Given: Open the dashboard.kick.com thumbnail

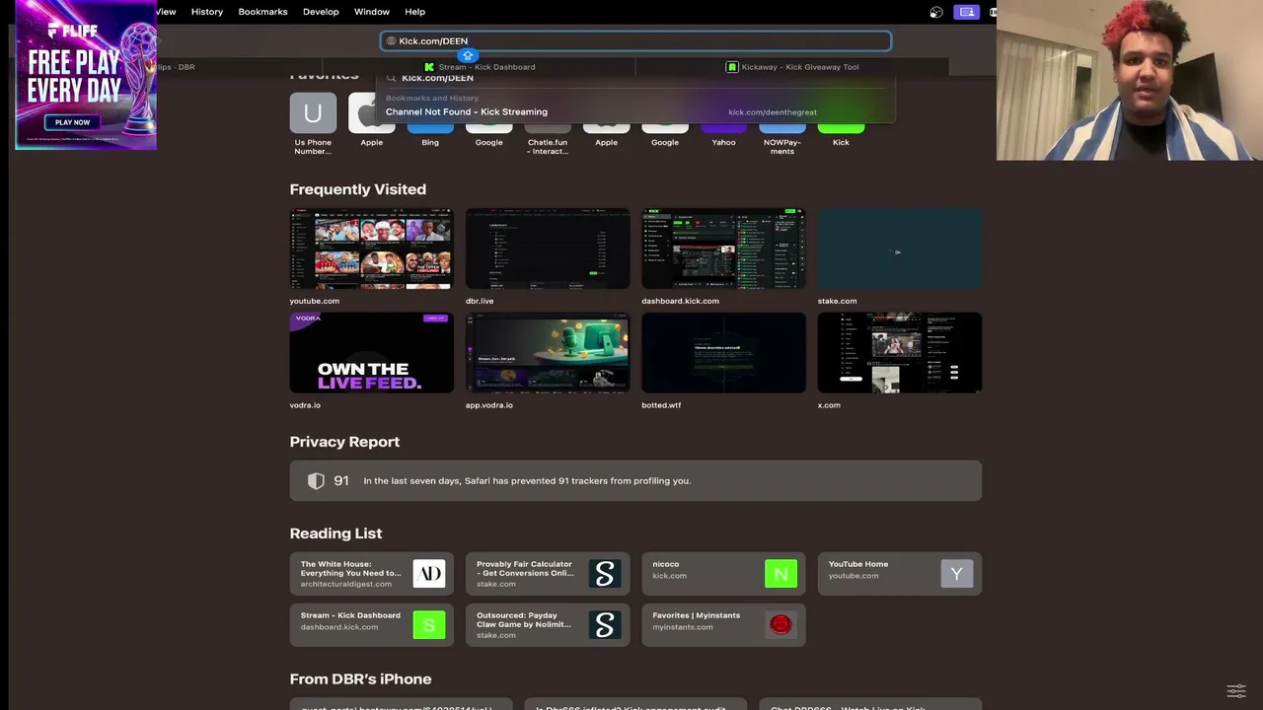Looking at the screenshot, I should pyautogui.click(x=723, y=248).
